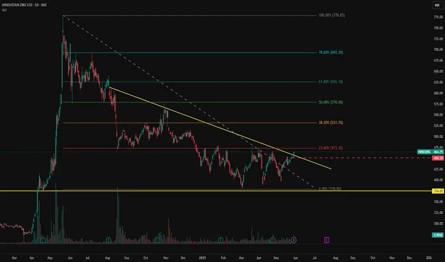Open the purple upcoming earnings E marker
This screenshot has width=445, height=262.
pos(327,240)
